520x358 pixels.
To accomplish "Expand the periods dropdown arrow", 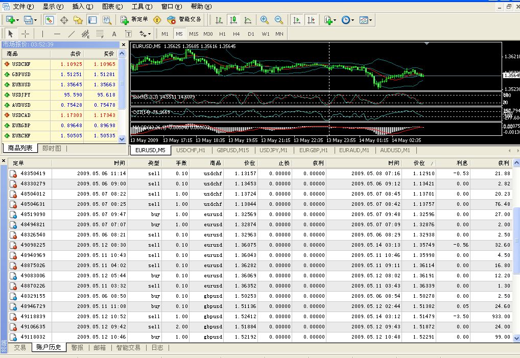I will click(x=352, y=20).
